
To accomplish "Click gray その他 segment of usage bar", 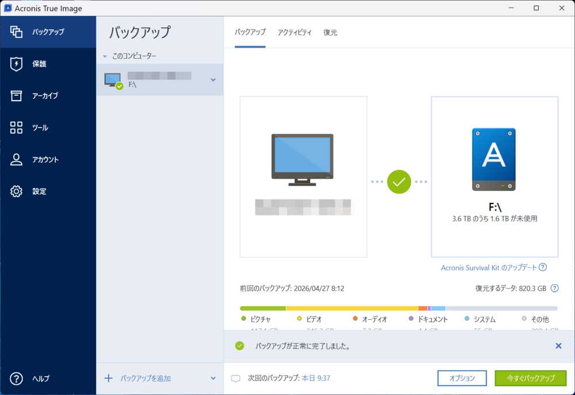I will [501, 308].
